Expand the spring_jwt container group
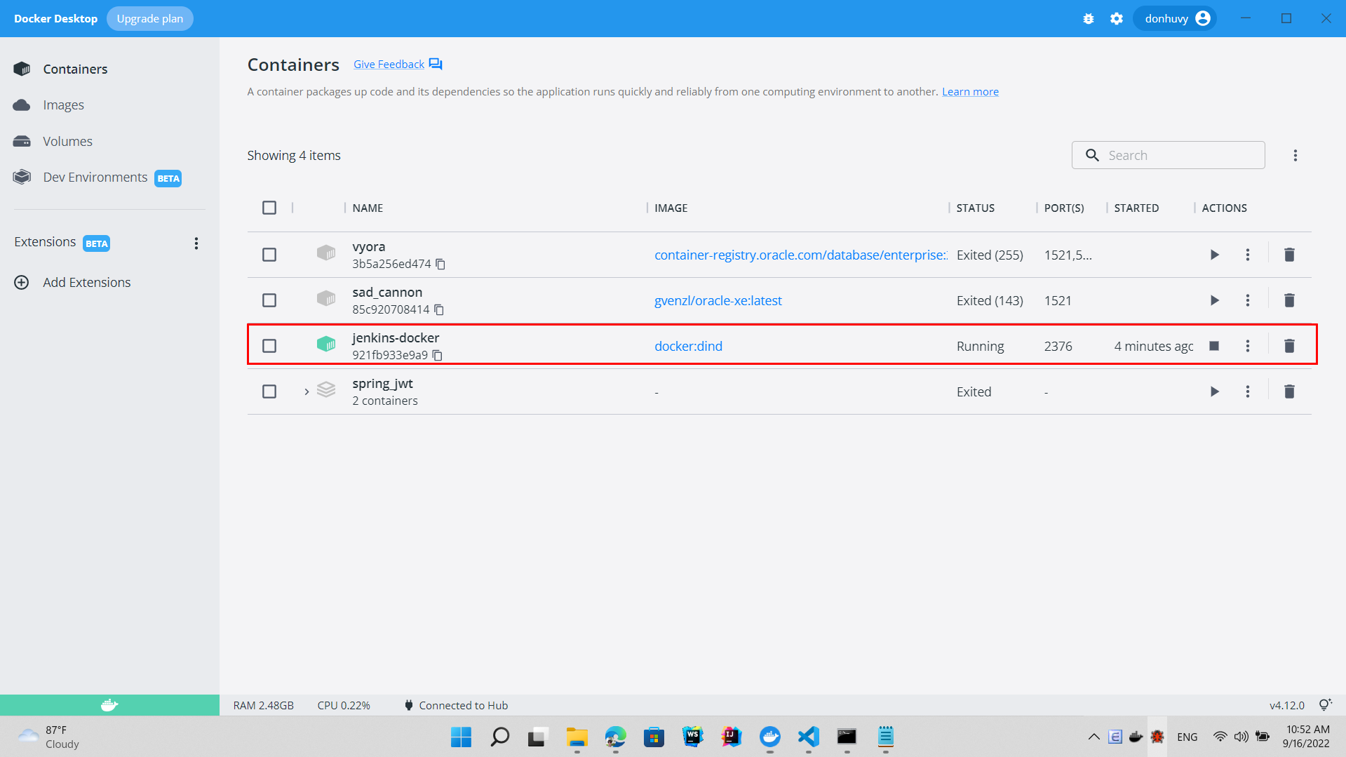This screenshot has width=1346, height=757. point(307,391)
